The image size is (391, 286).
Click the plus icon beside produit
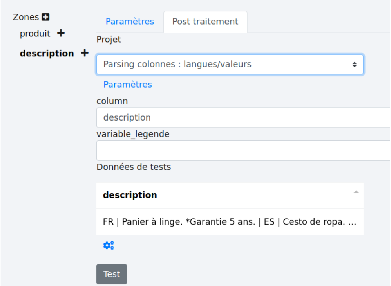pyautogui.click(x=60, y=34)
